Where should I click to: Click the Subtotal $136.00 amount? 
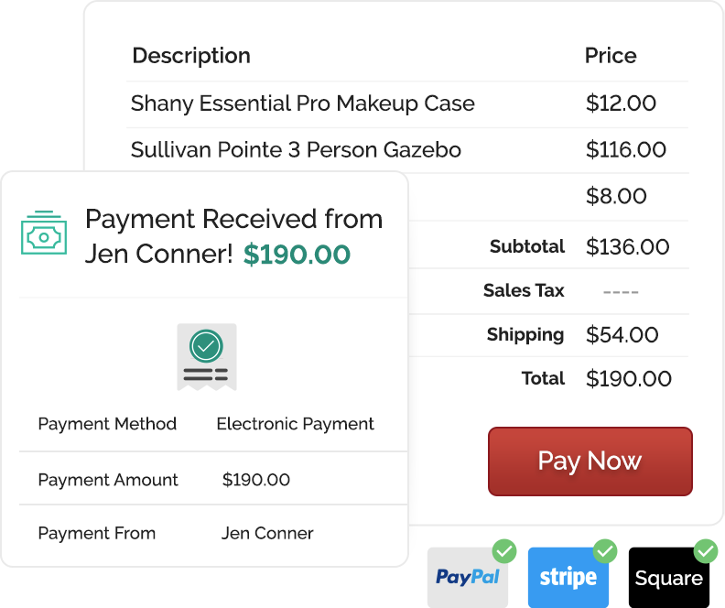click(627, 247)
